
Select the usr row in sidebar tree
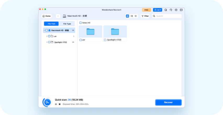tap(59, 36)
